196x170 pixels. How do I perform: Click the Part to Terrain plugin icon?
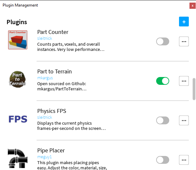[x=18, y=80]
